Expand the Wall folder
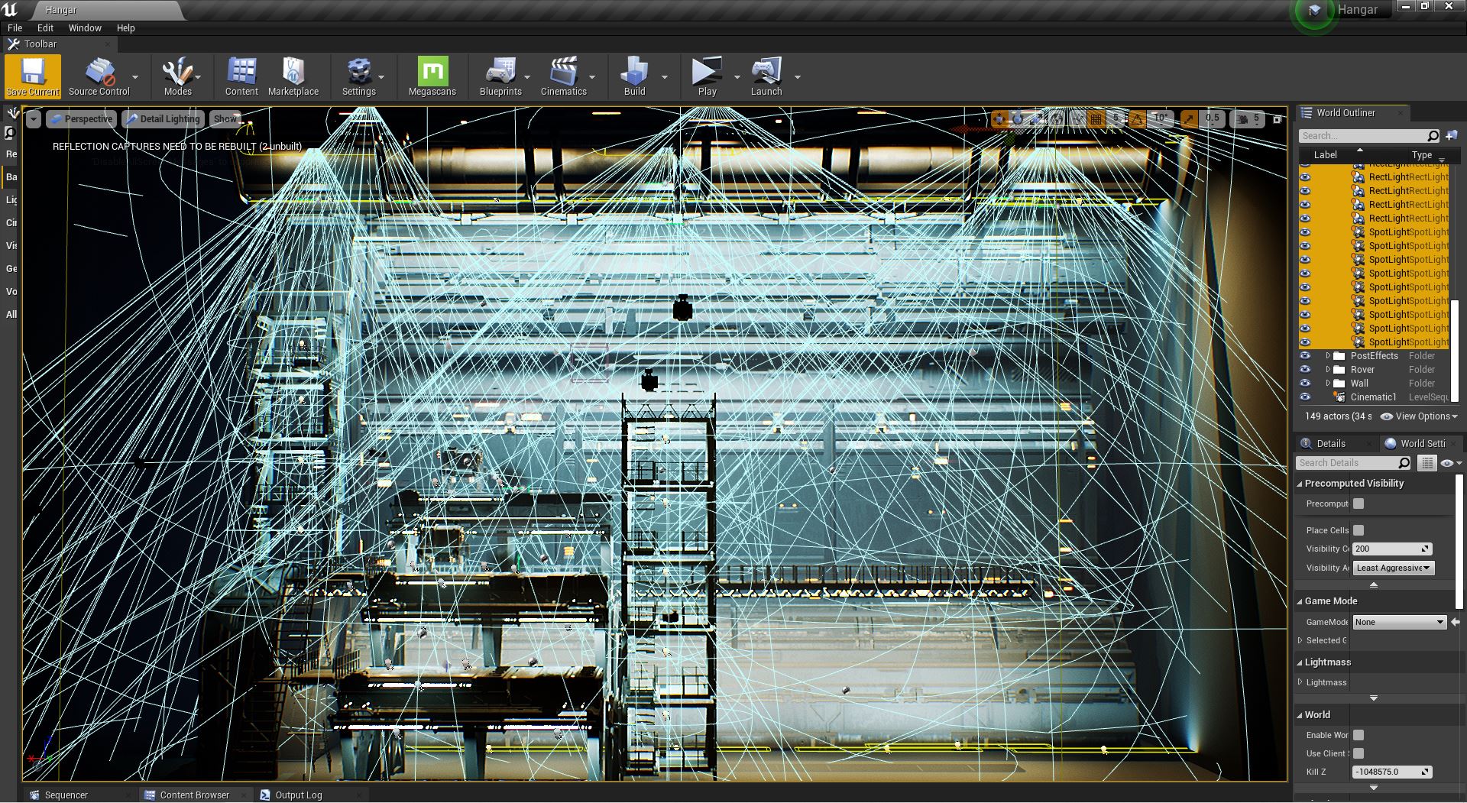The image size is (1467, 803). point(1328,384)
